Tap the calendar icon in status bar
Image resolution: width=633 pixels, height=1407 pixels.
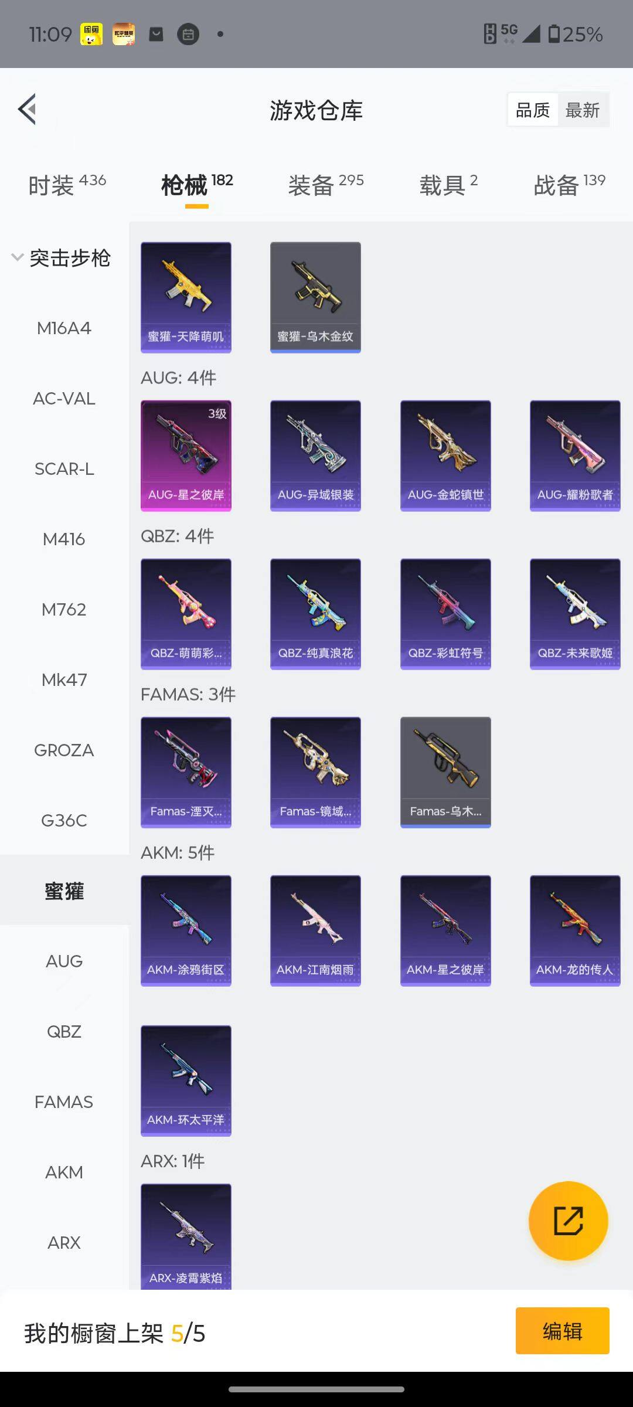click(188, 35)
